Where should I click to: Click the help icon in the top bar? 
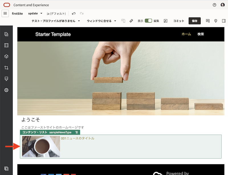(x=214, y=5)
